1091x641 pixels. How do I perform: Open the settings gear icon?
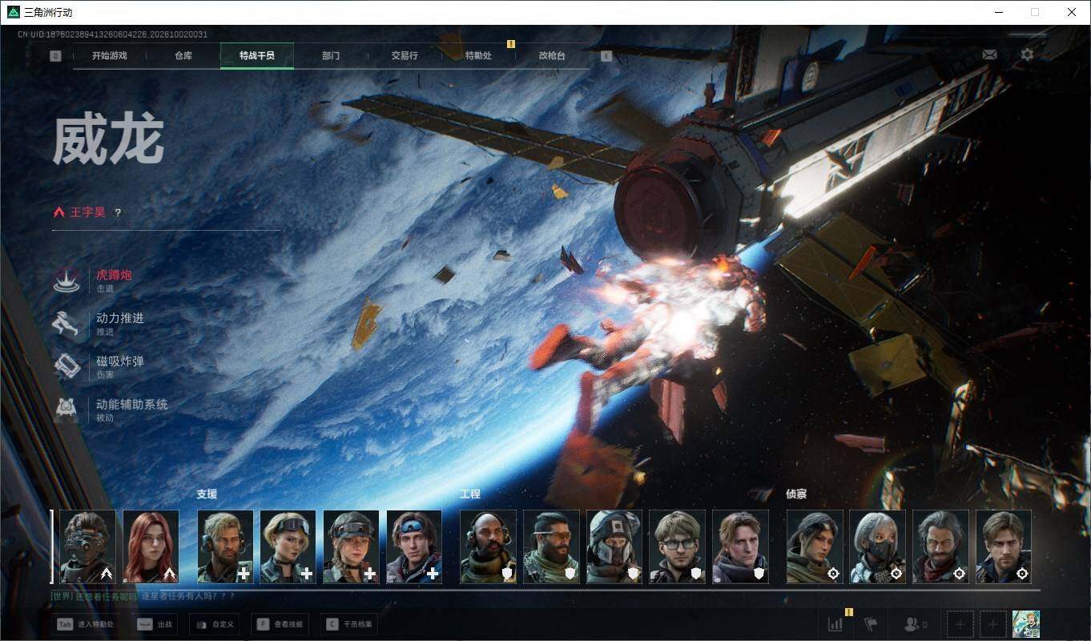(1027, 54)
